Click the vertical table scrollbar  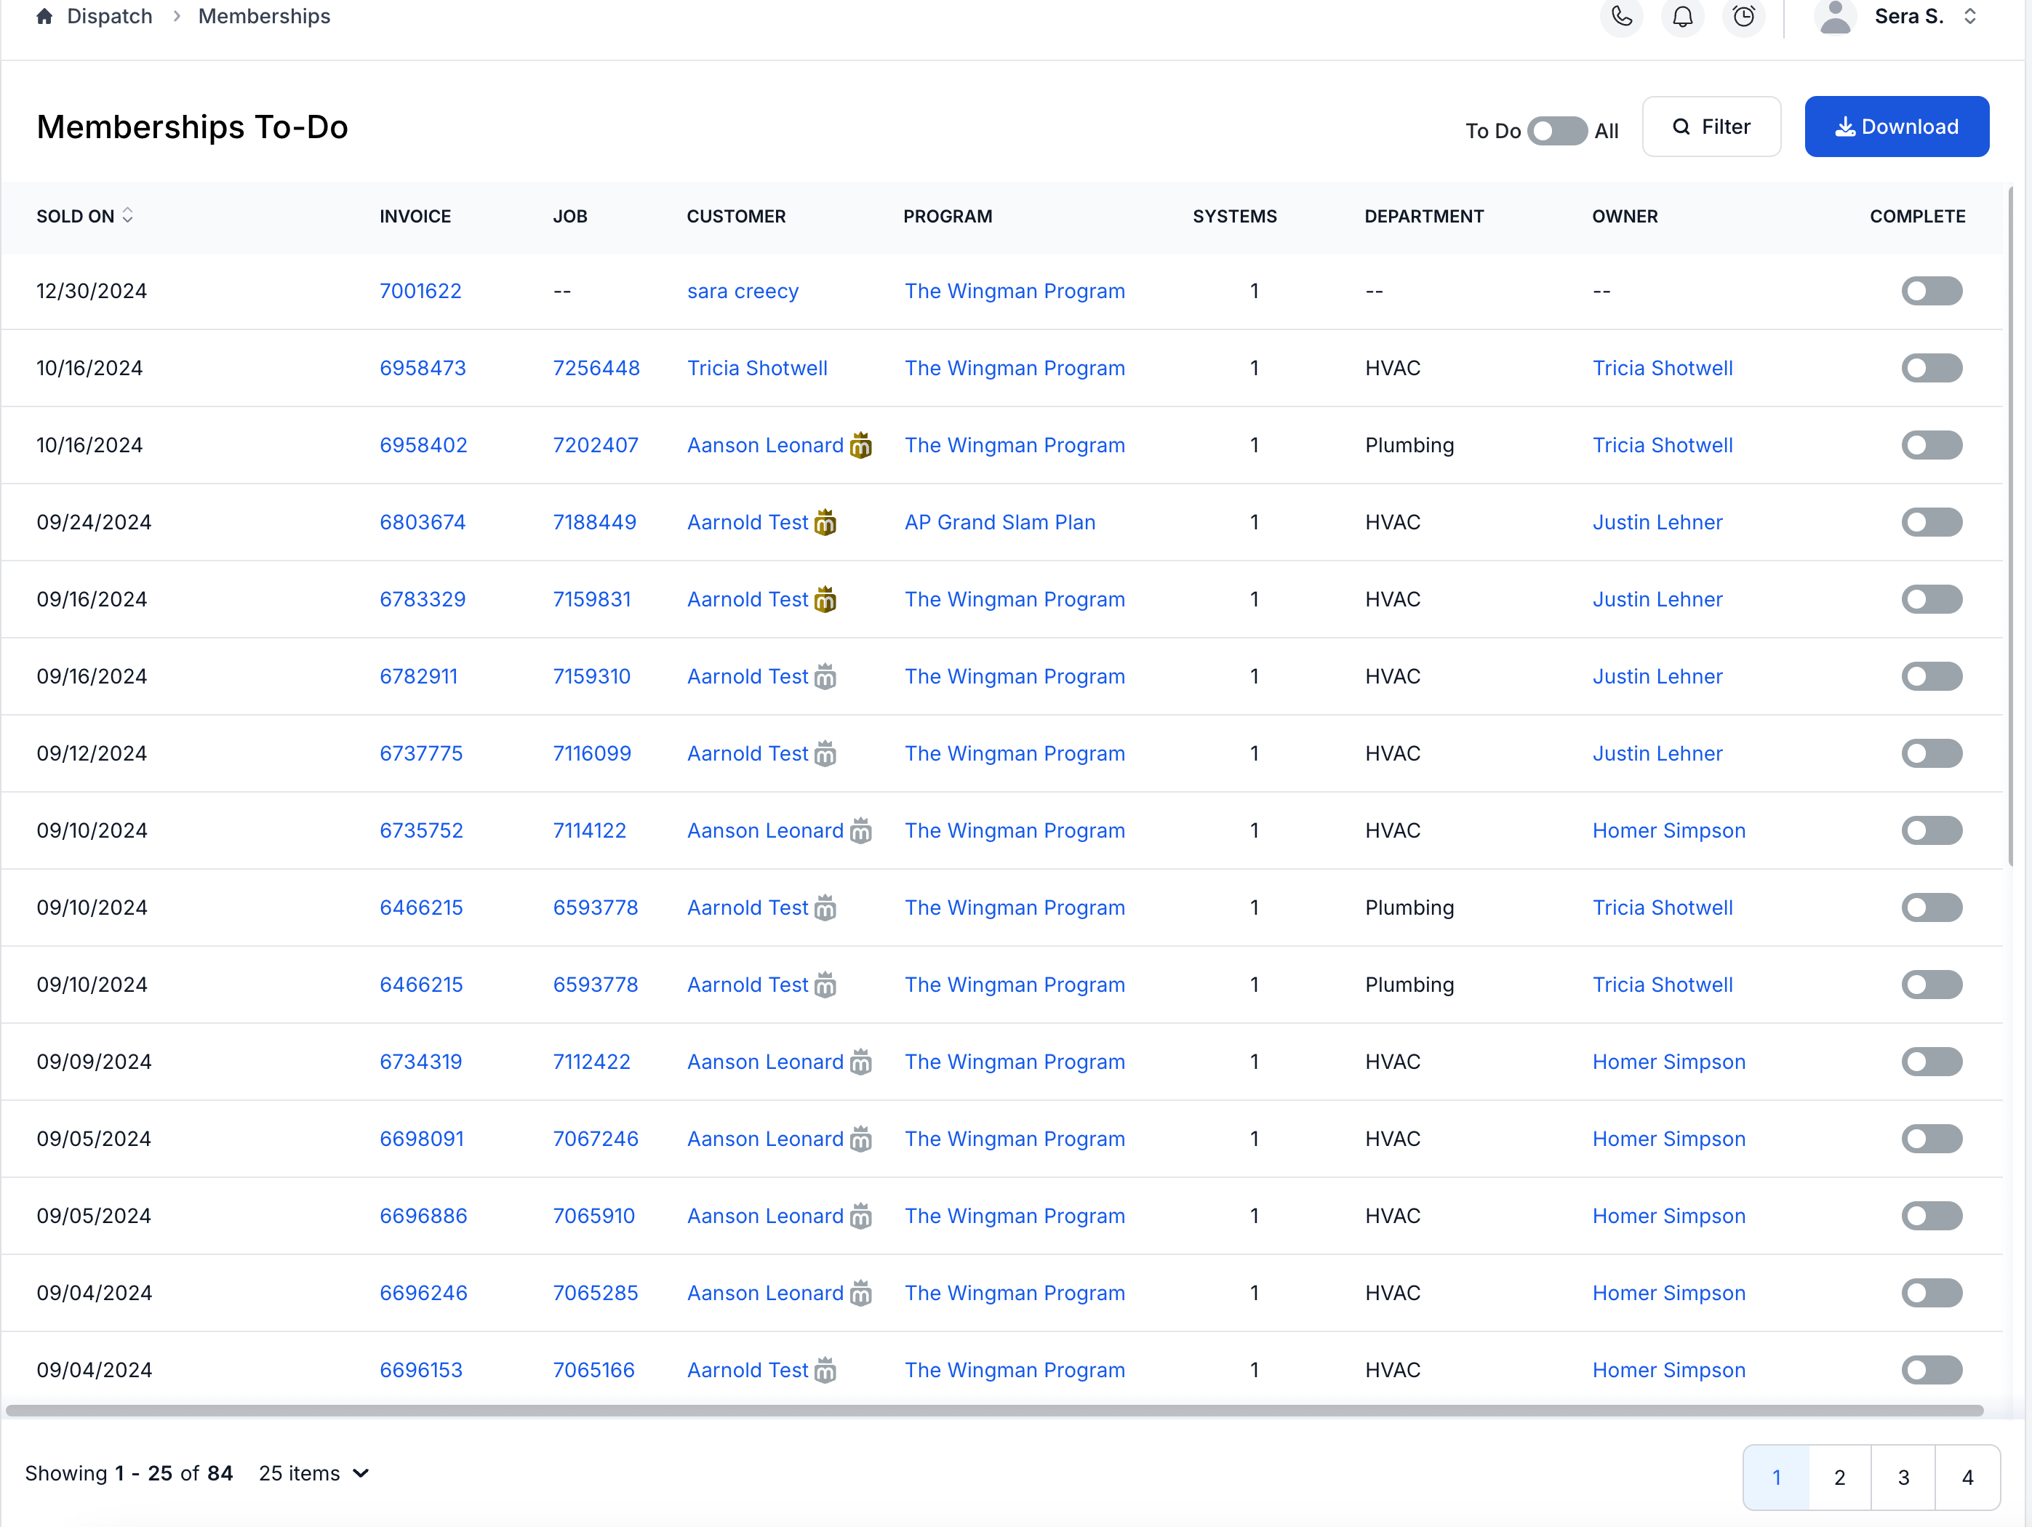(2010, 528)
